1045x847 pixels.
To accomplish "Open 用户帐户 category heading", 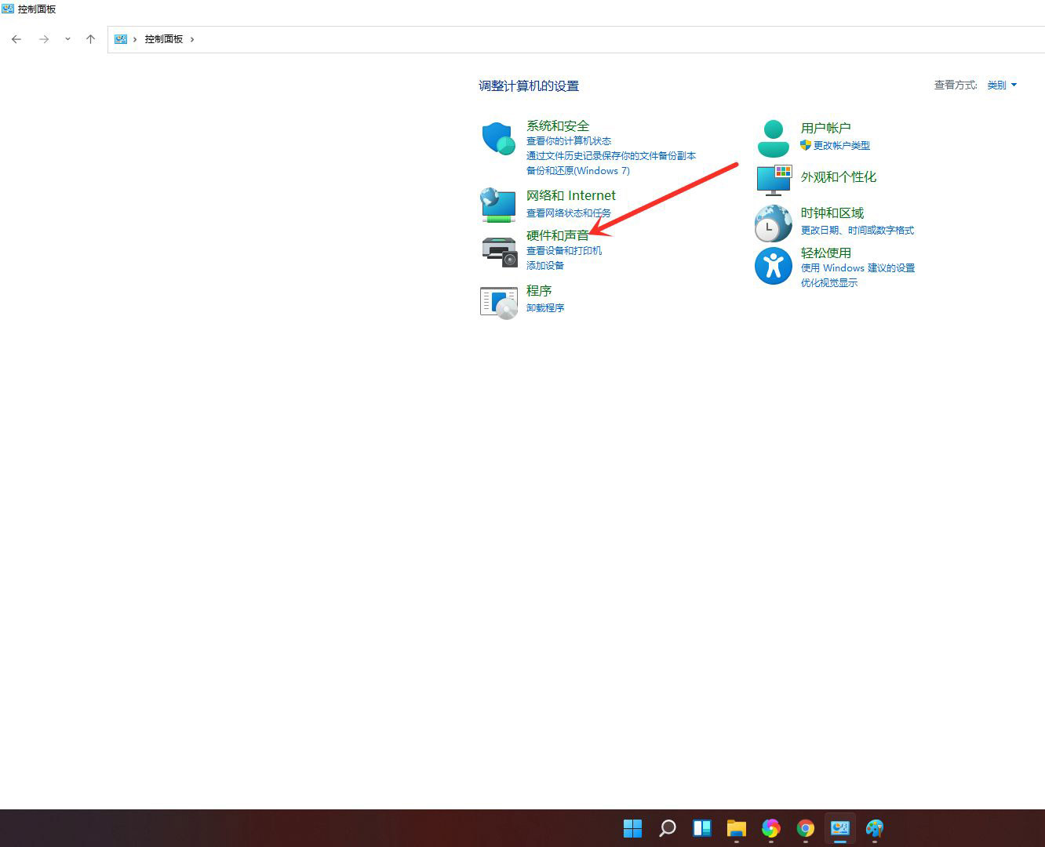I will [826, 128].
